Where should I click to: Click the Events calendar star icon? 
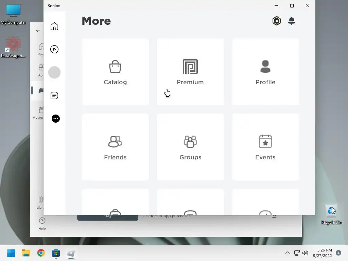(265, 141)
